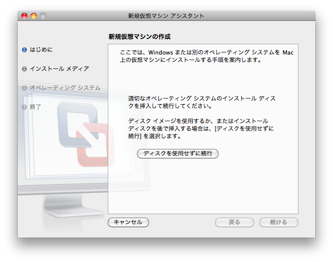
Task: Click the 続ける continue button
Action: [x=278, y=222]
